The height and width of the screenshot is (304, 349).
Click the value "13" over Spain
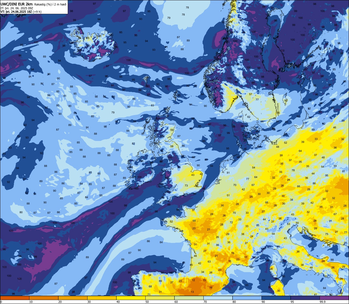click(192, 292)
